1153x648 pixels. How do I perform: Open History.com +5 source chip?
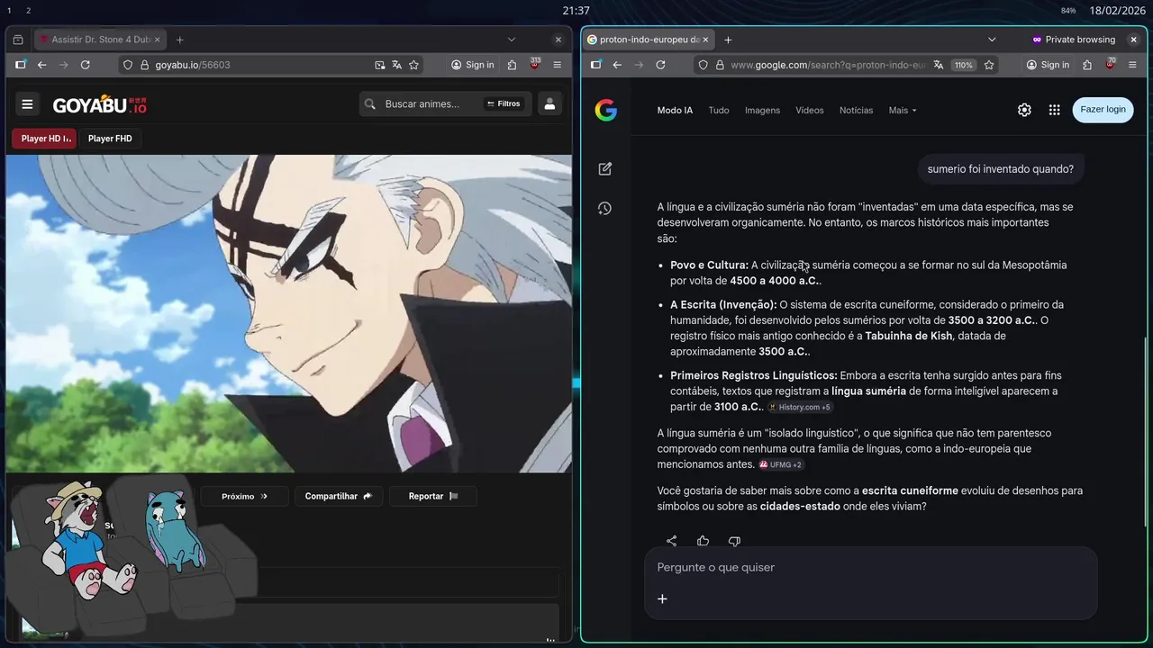(800, 408)
